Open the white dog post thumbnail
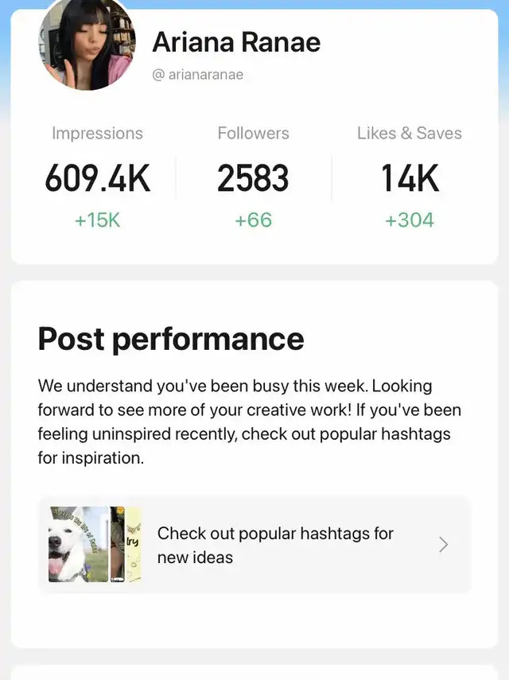 [78, 545]
